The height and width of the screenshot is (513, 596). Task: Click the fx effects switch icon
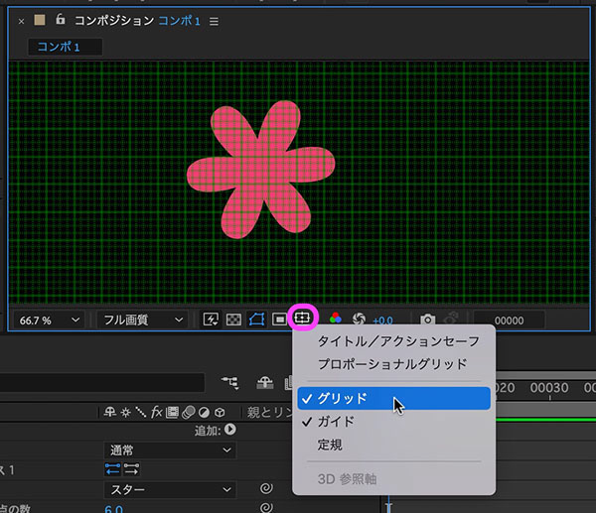point(157,412)
